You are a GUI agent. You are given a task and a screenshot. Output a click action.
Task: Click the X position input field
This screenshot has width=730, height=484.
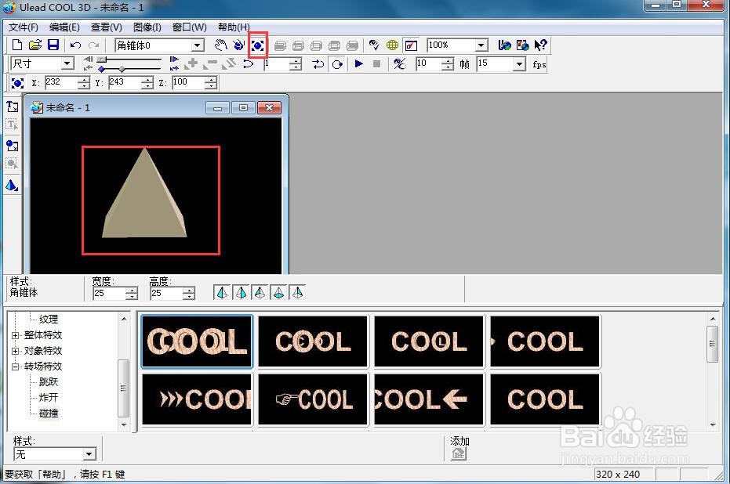coord(61,83)
